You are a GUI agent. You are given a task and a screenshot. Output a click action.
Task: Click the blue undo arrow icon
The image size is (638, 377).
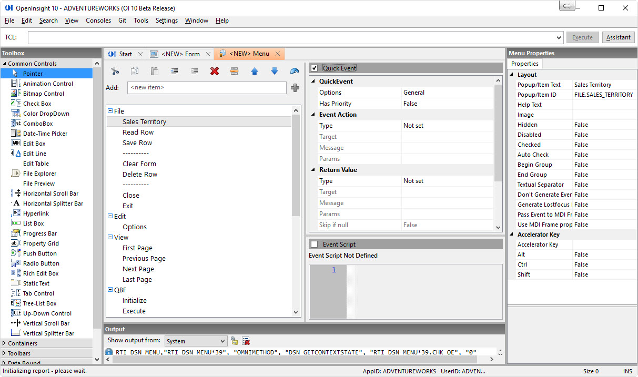tap(295, 71)
